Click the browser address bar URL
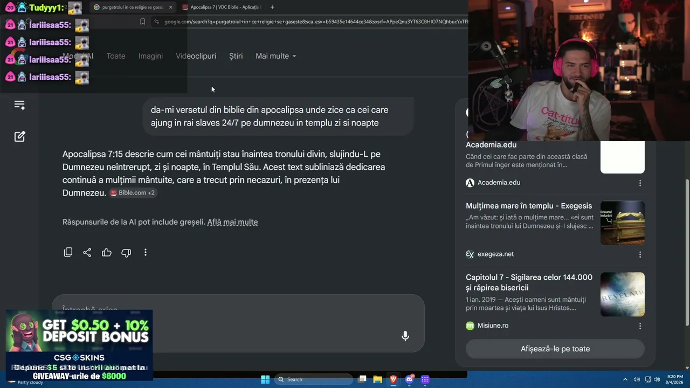 (x=316, y=22)
